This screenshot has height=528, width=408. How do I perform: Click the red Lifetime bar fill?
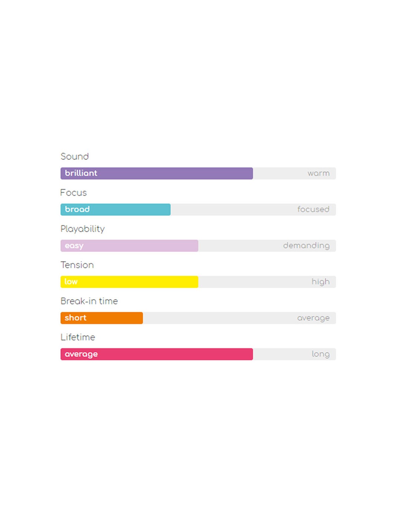point(157,354)
